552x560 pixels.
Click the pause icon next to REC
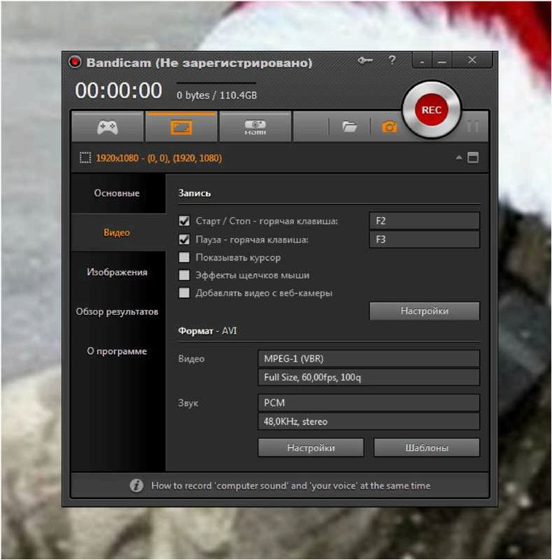coord(472,126)
